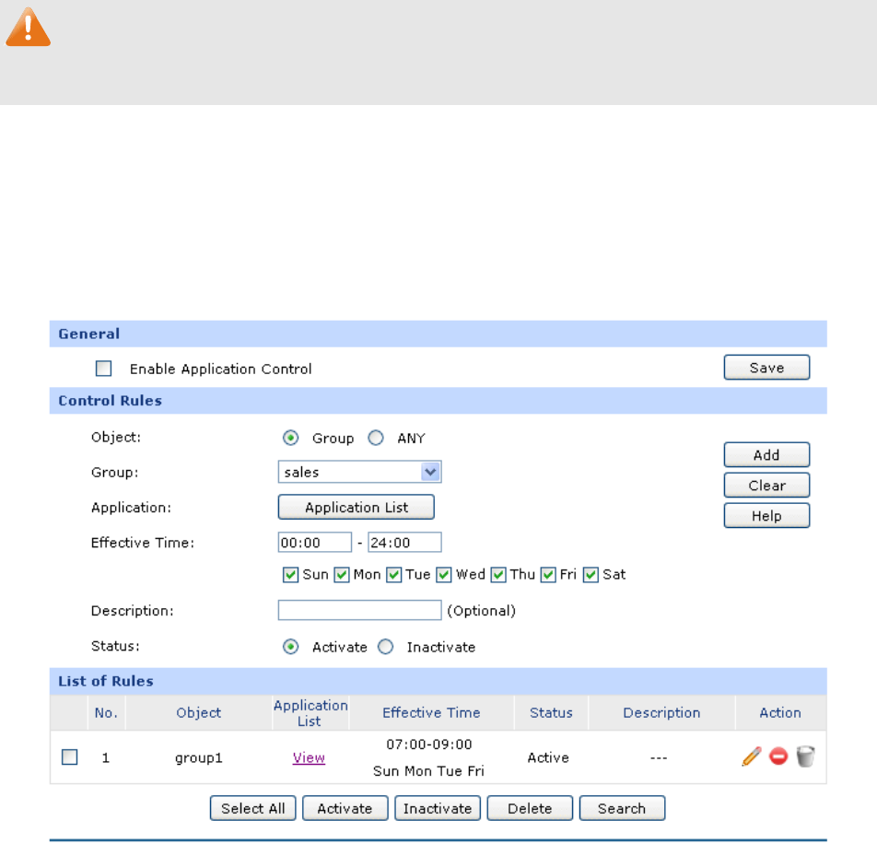Choose the Inactivate status radio button

[x=386, y=647]
